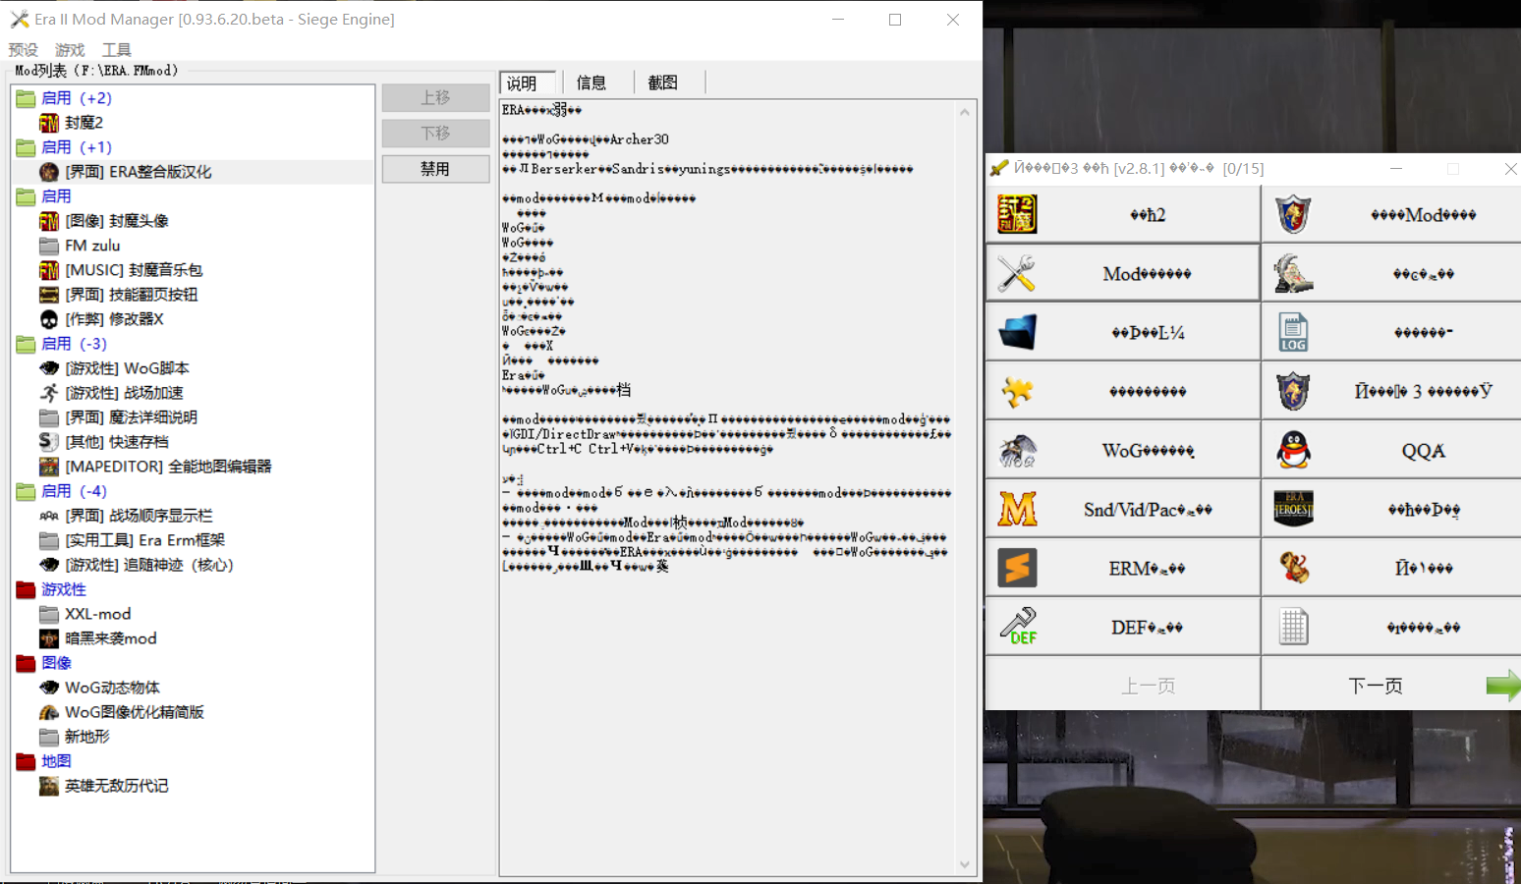Click the shield icon in launcher top right

tap(1293, 214)
